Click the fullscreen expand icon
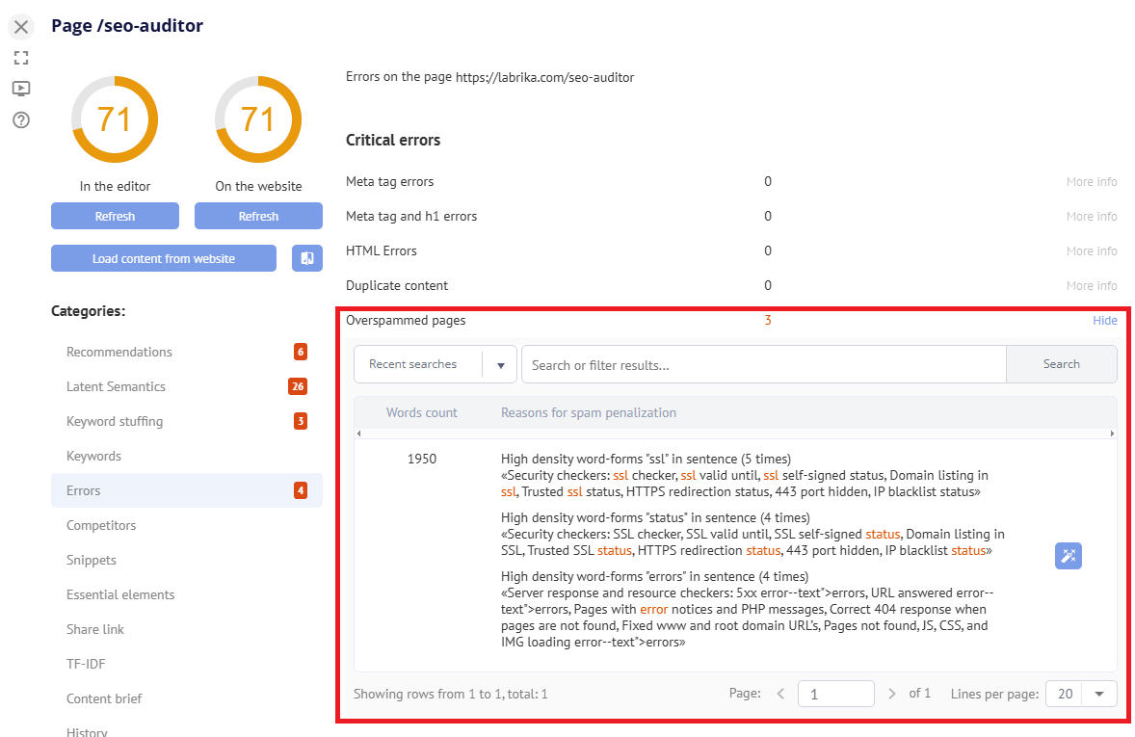The image size is (1135, 737). pos(21,58)
